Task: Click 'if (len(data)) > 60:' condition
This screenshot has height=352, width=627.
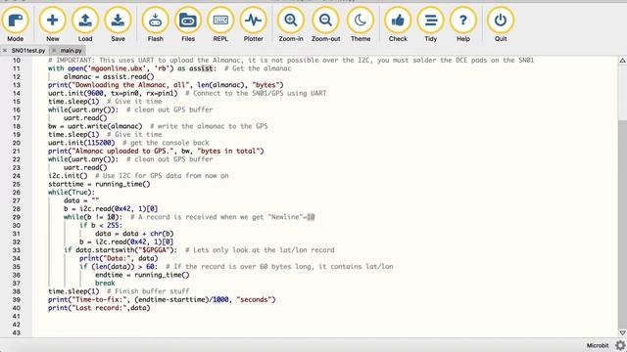Action: coord(119,267)
